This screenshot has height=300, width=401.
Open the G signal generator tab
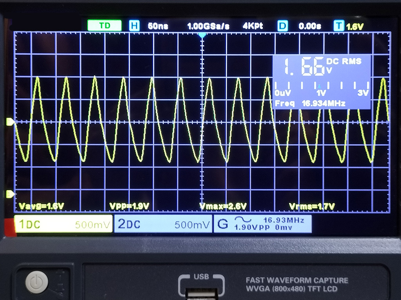tap(263, 224)
